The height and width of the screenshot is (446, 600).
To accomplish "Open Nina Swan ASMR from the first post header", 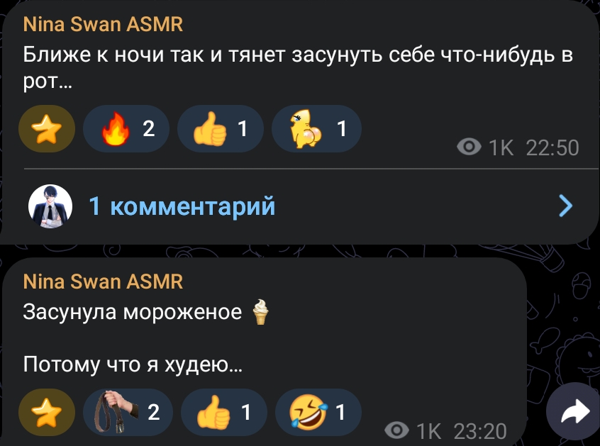I will 103,24.
